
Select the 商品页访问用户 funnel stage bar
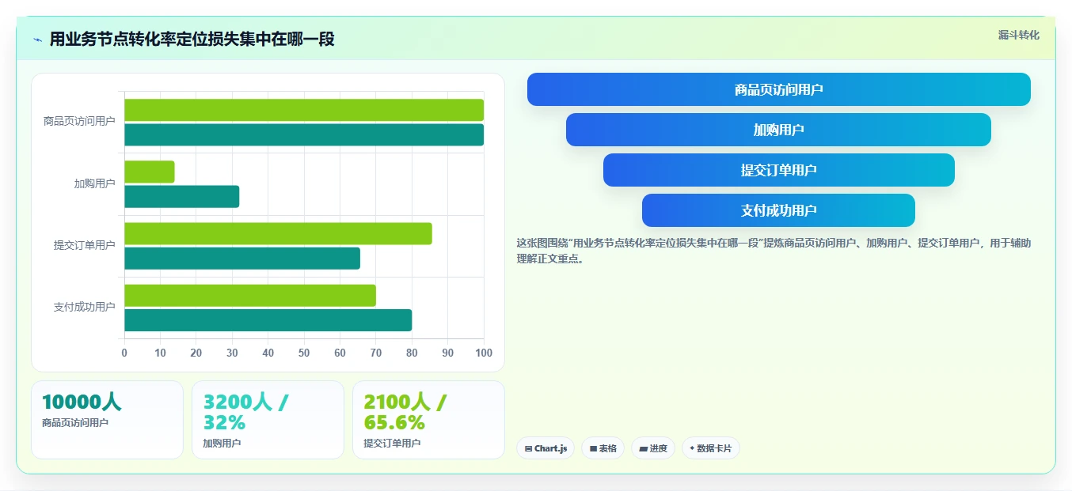click(x=779, y=89)
